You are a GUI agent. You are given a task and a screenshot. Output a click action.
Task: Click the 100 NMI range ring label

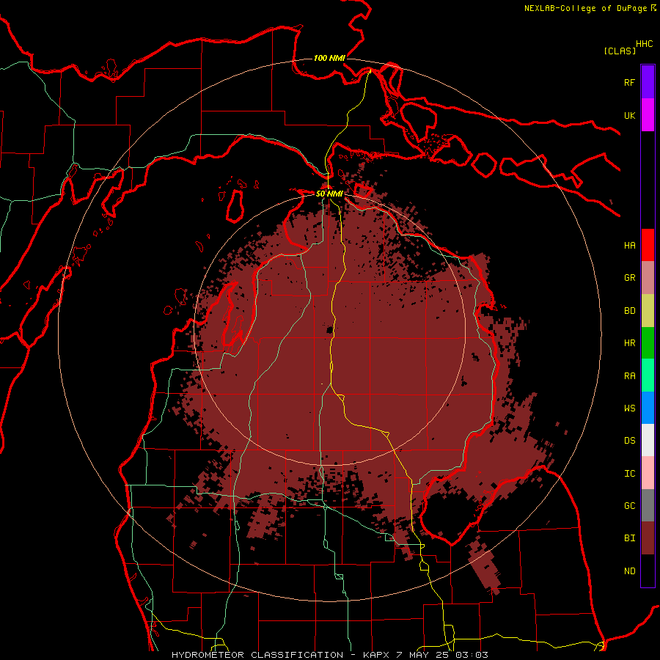(x=329, y=58)
